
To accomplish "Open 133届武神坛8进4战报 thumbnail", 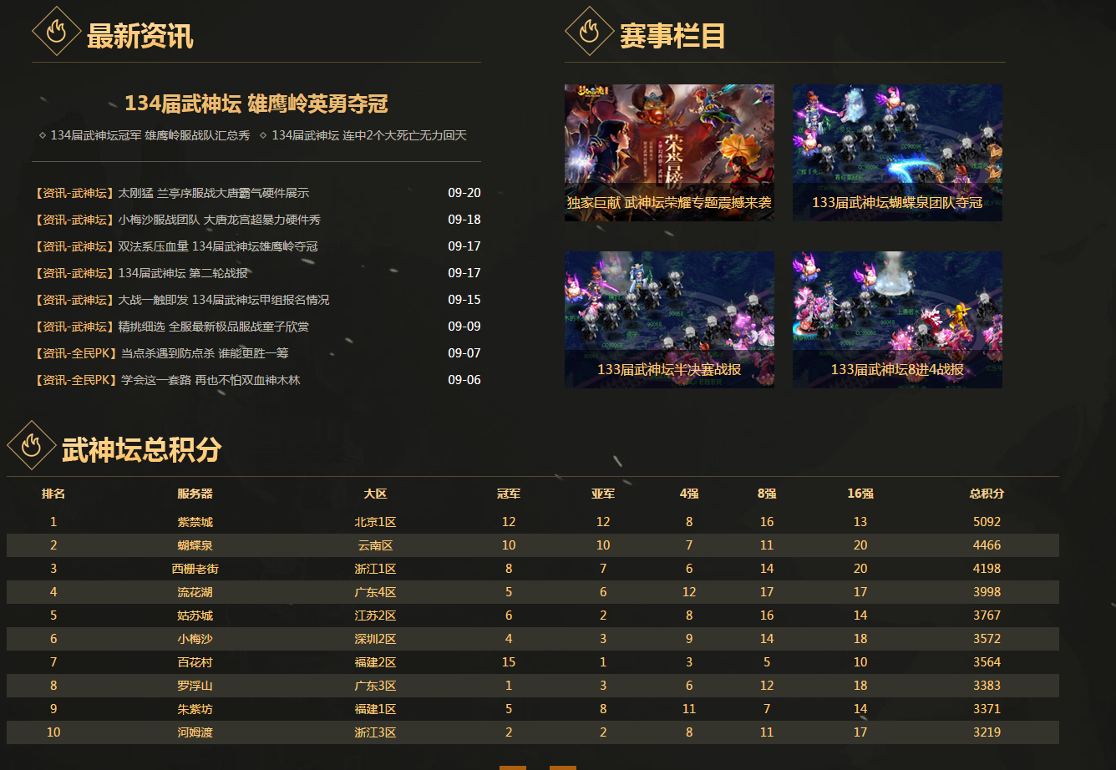I will [897, 319].
